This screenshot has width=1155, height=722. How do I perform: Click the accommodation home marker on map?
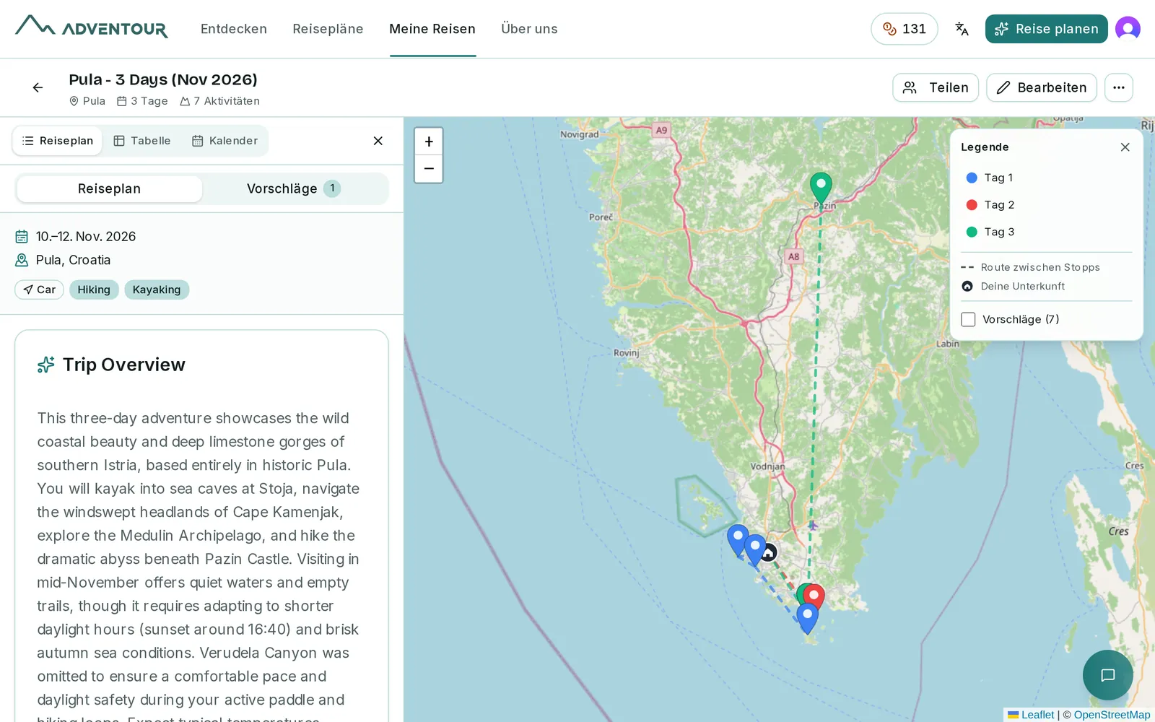769,553
